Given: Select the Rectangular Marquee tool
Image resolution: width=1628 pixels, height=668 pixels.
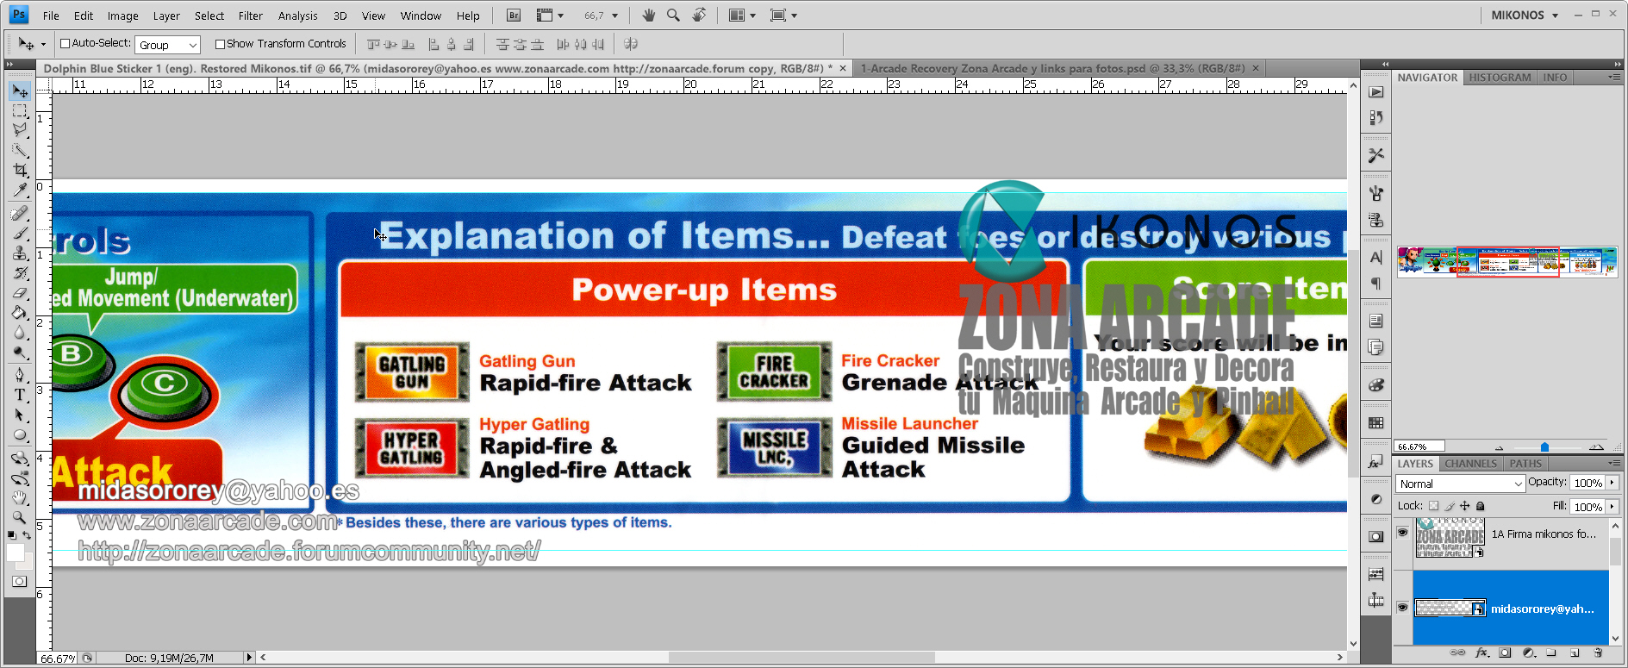Looking at the screenshot, I should pos(20,111).
